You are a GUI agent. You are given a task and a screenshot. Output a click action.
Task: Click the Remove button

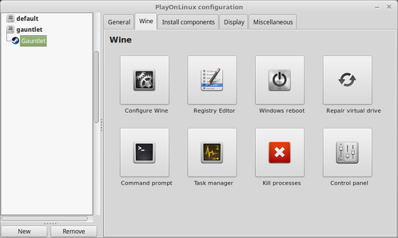pos(73,231)
